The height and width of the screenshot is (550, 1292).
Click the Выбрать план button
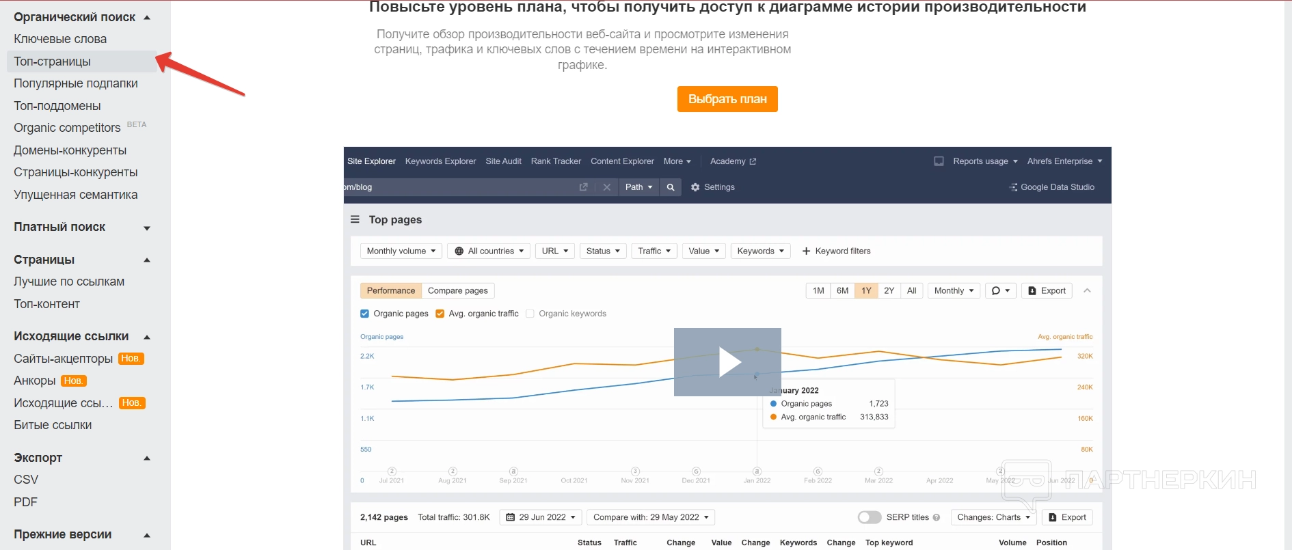[727, 99]
